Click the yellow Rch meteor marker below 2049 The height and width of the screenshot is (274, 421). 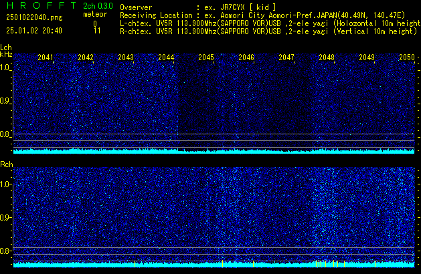pos(375,264)
